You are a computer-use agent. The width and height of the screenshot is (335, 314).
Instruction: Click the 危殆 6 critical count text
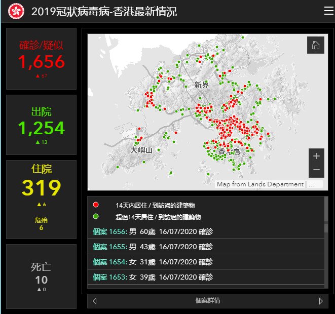[x=41, y=224]
